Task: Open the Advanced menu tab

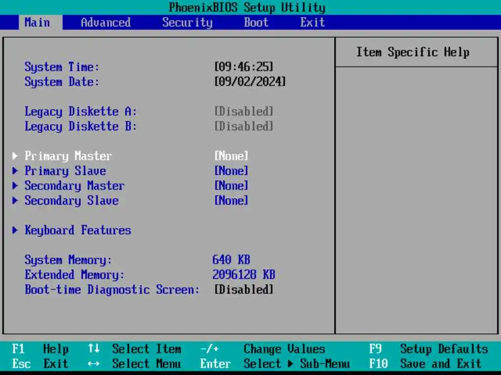Action: point(106,22)
